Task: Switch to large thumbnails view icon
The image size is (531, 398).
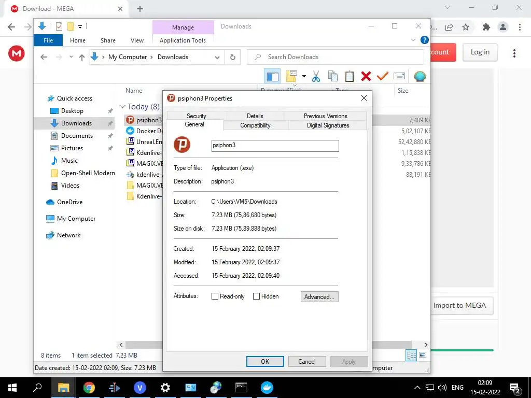Action: coord(423,355)
